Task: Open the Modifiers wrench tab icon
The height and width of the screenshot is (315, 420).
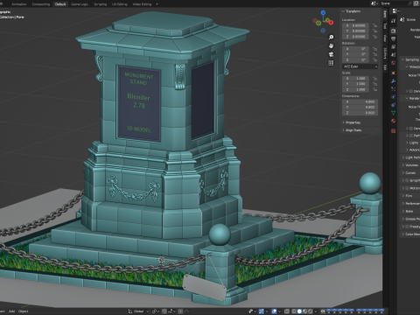Action: pos(394,81)
